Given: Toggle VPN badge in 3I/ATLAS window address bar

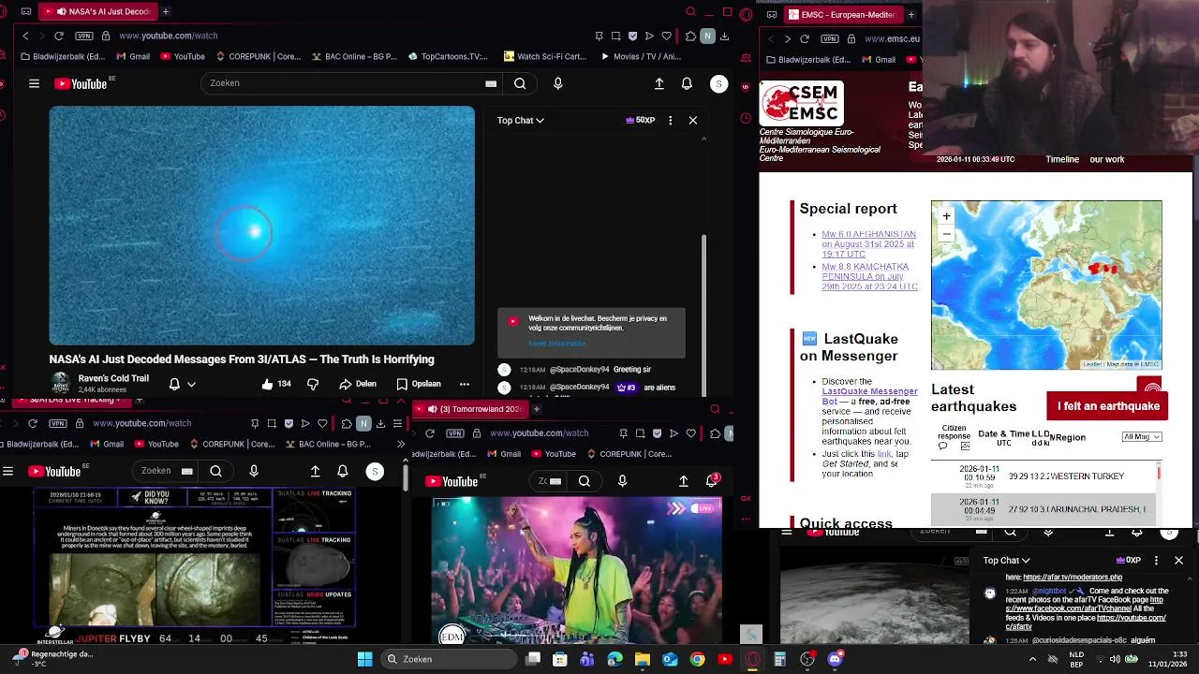Looking at the screenshot, I should [x=58, y=423].
